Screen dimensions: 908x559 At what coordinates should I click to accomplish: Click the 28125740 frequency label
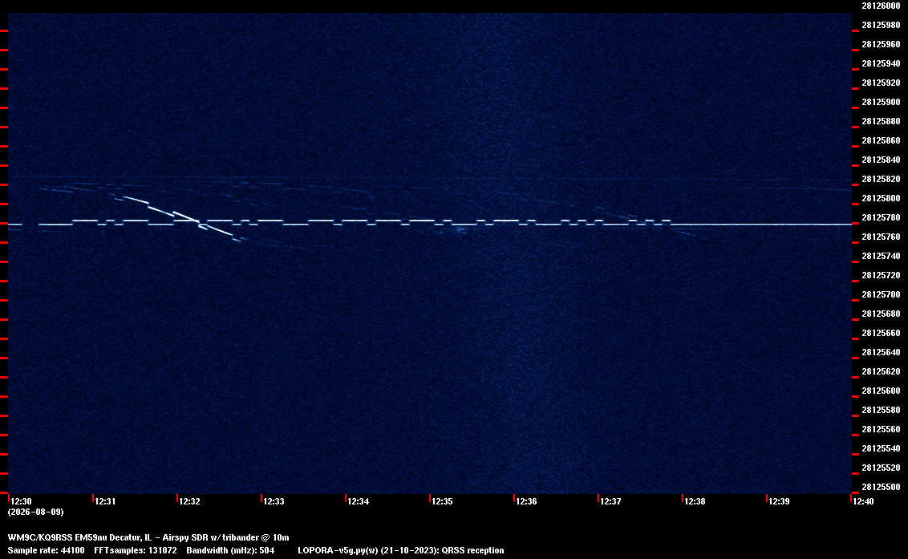click(x=881, y=256)
